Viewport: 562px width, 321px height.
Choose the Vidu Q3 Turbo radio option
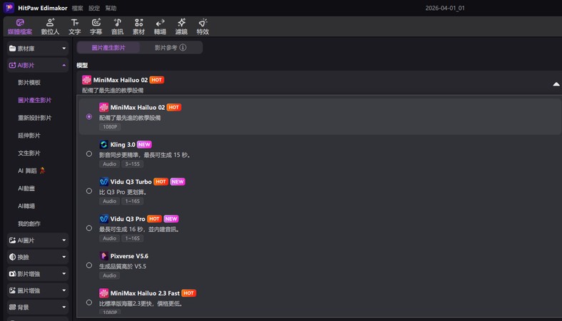[89, 191]
